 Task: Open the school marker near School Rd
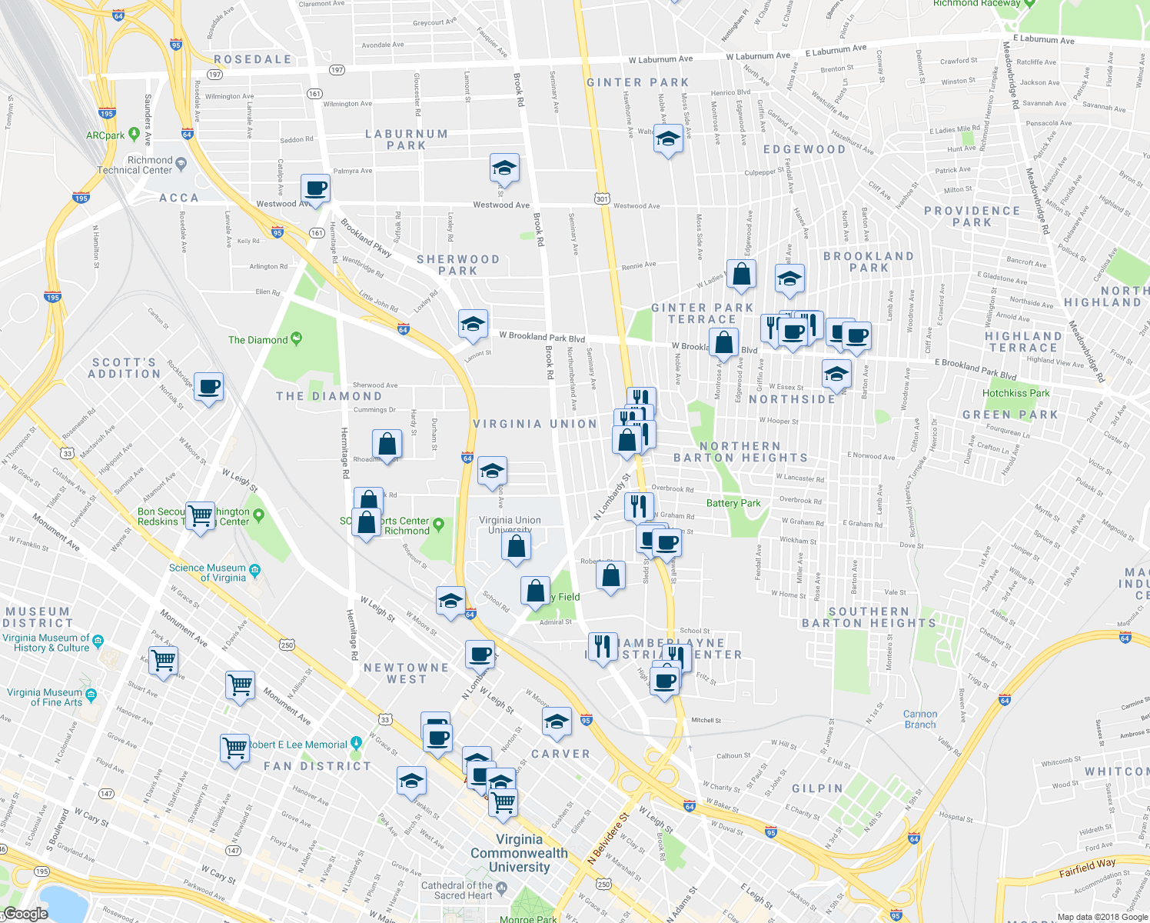[x=450, y=602]
